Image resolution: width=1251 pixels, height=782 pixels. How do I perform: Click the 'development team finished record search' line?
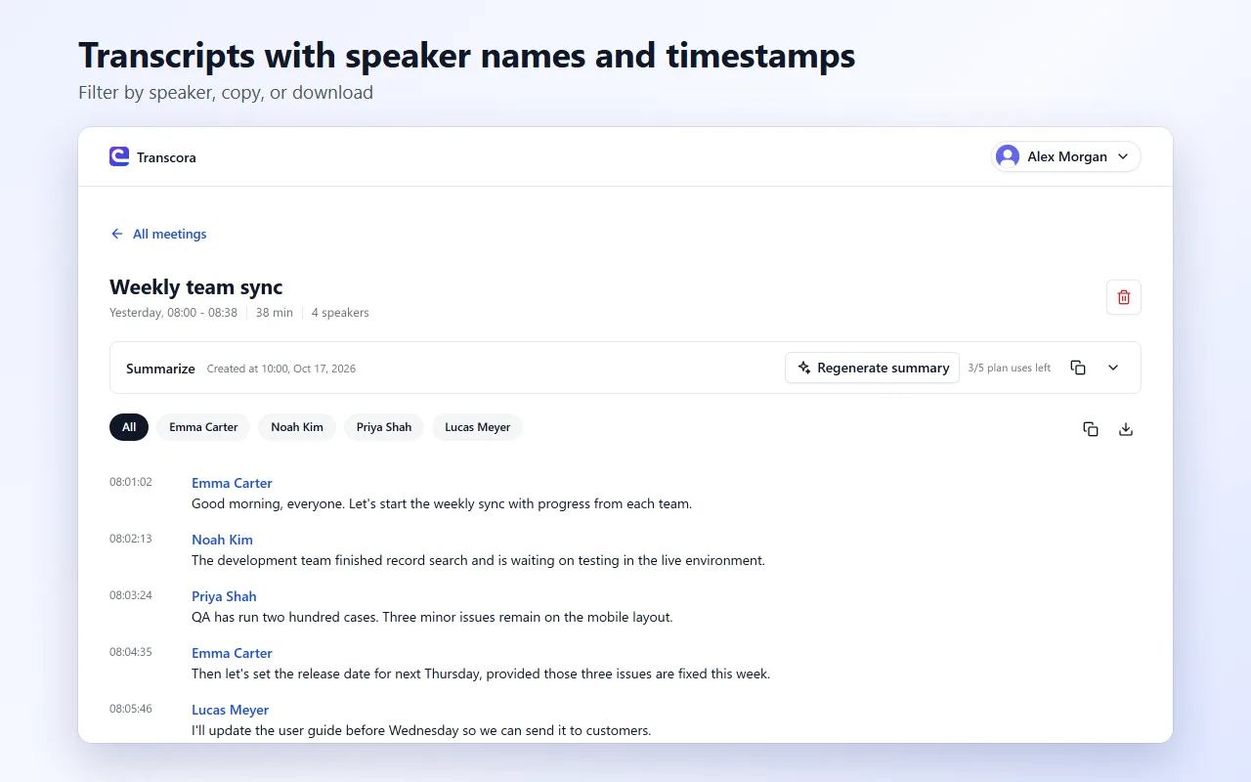[x=478, y=561]
